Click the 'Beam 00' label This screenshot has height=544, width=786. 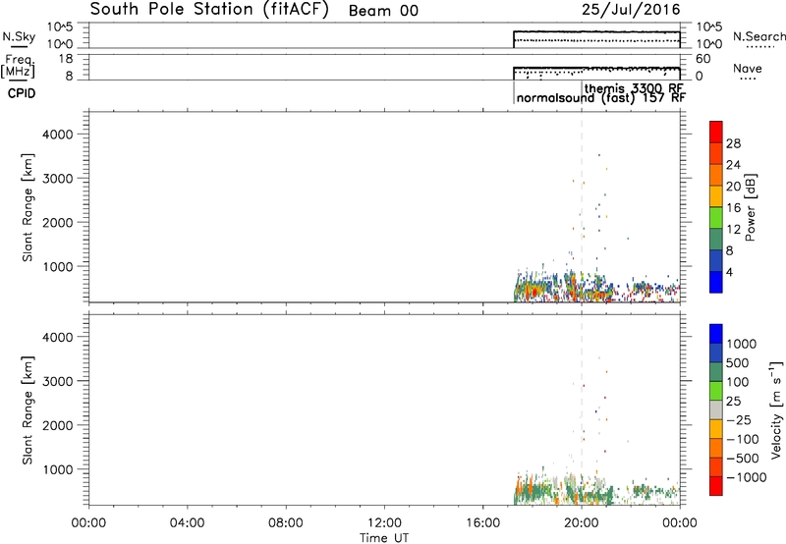[x=383, y=11]
